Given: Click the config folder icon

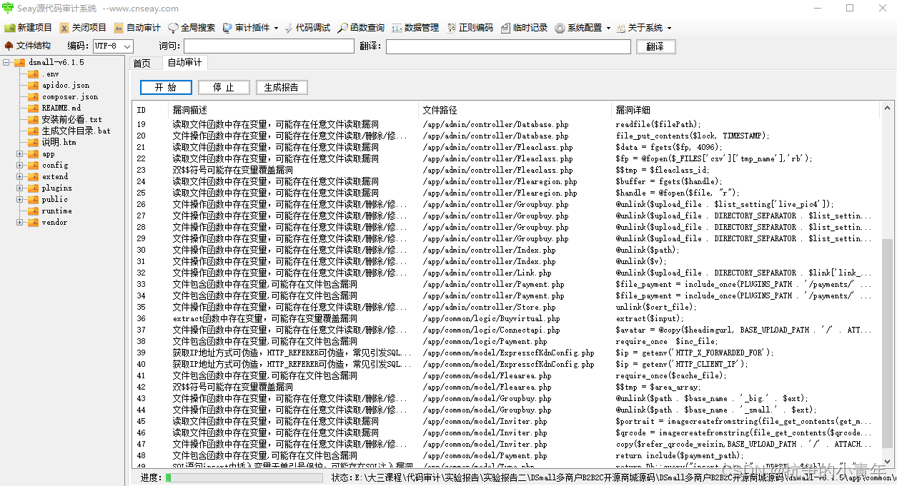Looking at the screenshot, I should [33, 165].
